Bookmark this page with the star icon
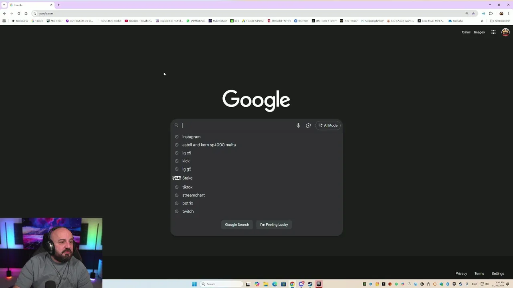 point(473,13)
